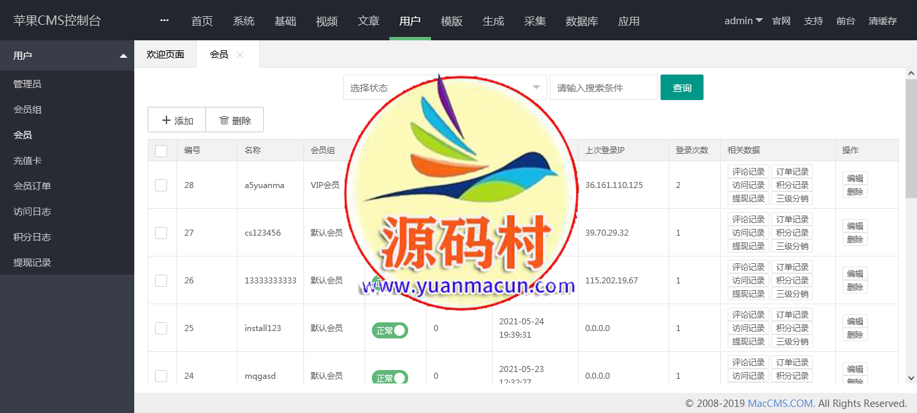The width and height of the screenshot is (917, 413).
Task: Check the checkbox for member a5yuanma
Action: pyautogui.click(x=161, y=185)
